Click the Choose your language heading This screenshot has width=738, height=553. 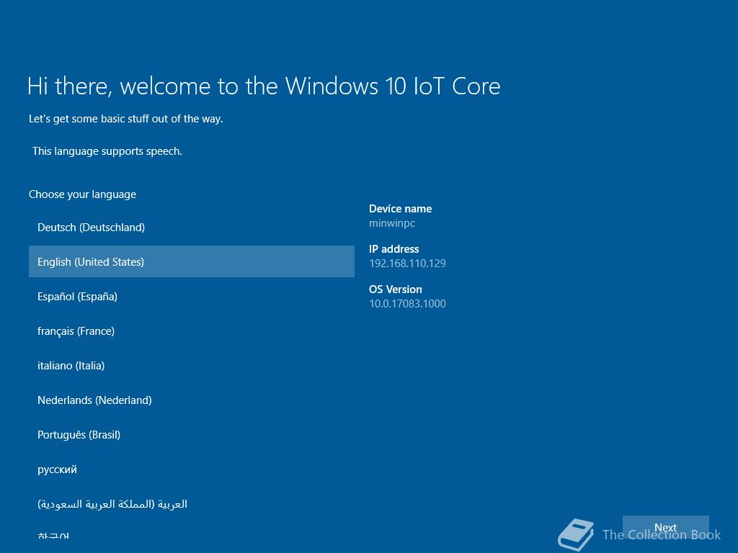click(x=82, y=194)
